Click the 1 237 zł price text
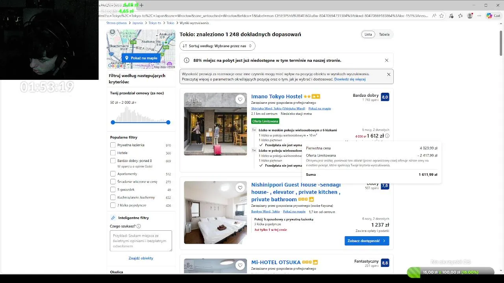This screenshot has height=283, width=504. pyautogui.click(x=380, y=225)
